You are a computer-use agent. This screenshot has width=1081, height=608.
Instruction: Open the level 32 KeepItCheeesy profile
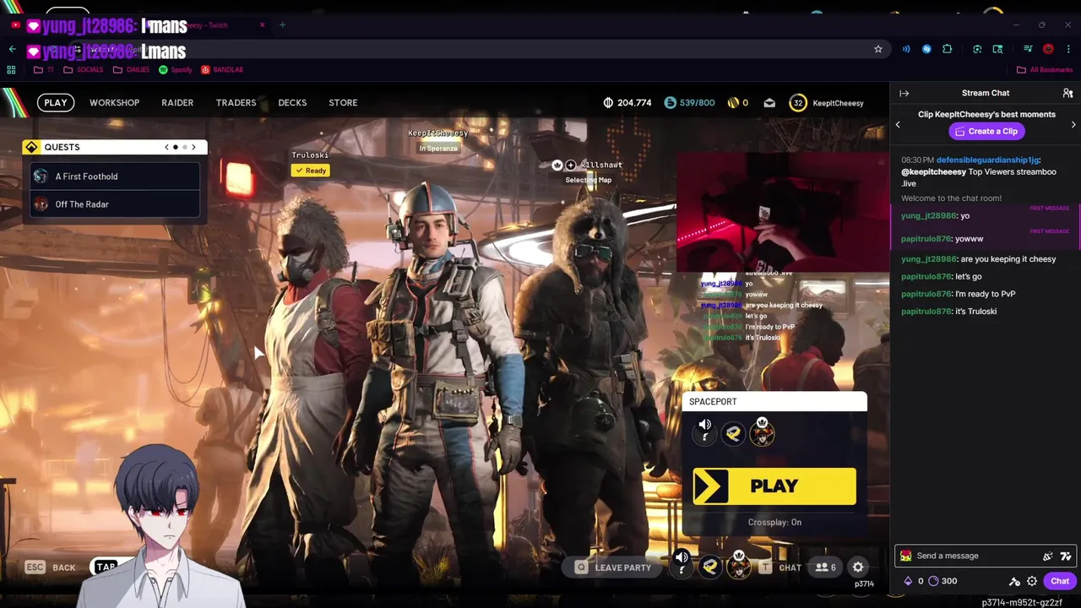click(827, 103)
